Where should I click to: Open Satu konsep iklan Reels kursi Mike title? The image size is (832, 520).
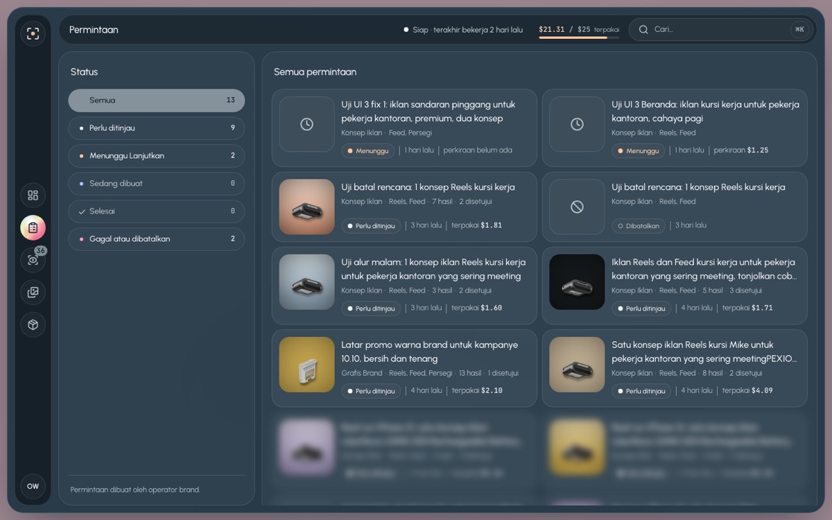tap(704, 352)
